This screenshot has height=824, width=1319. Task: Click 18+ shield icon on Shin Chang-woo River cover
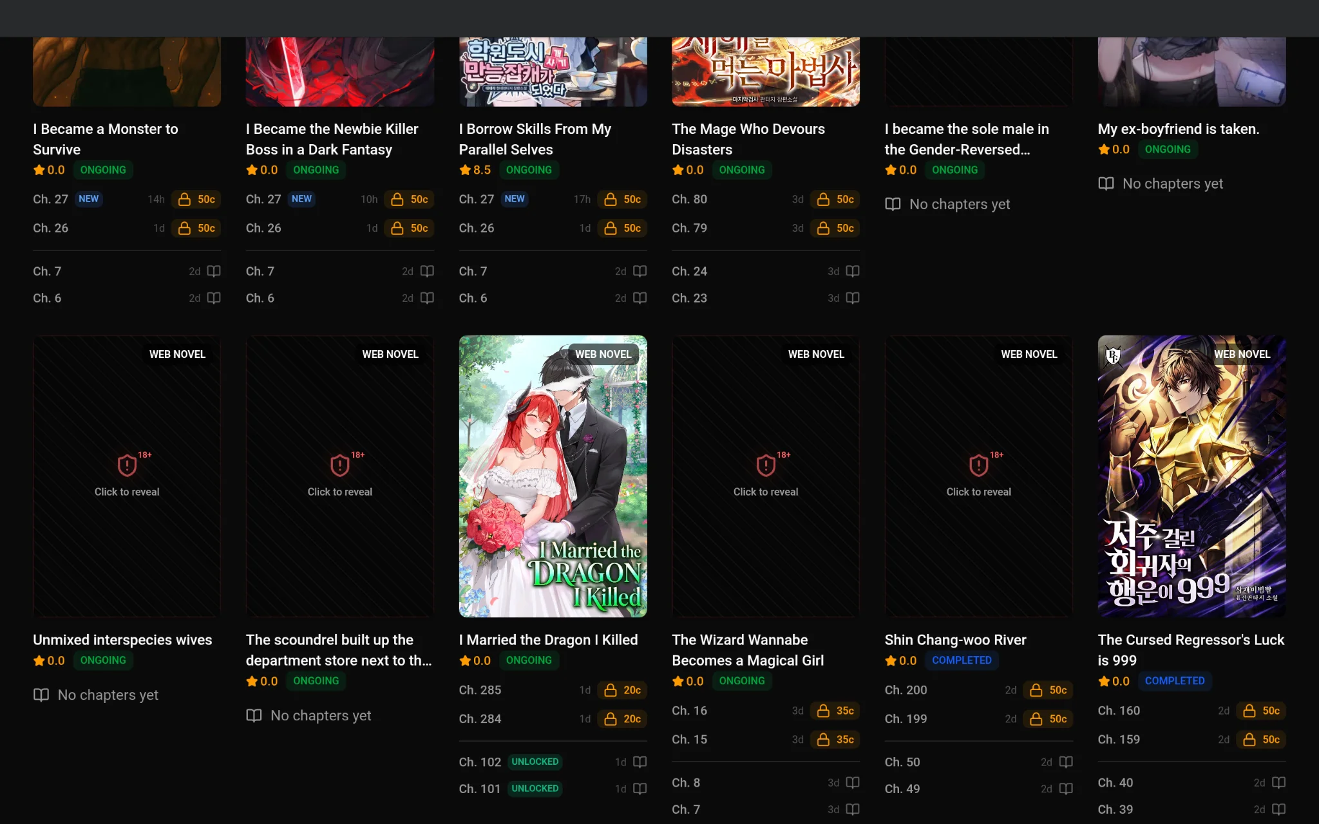click(979, 465)
